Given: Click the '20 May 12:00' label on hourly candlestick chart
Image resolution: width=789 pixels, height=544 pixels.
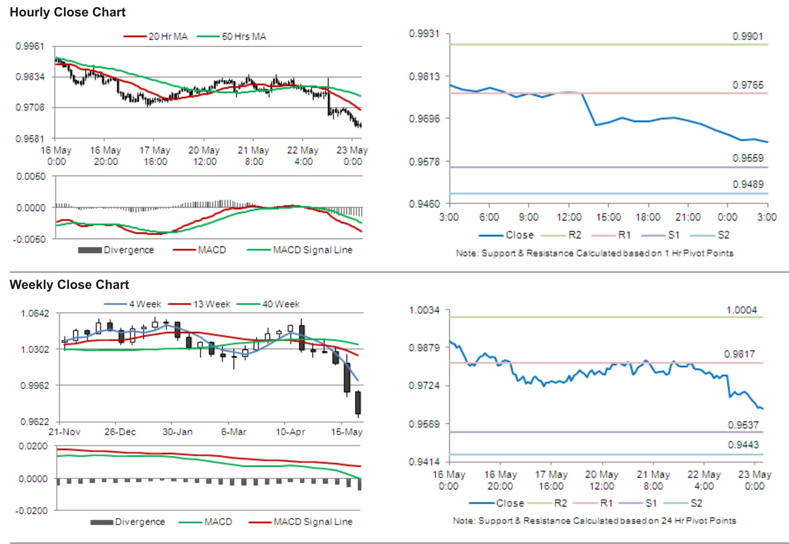Looking at the screenshot, I should [x=204, y=156].
